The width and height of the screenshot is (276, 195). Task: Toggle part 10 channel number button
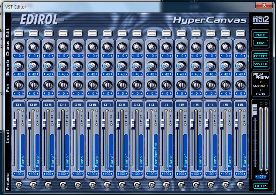[x=152, y=105]
